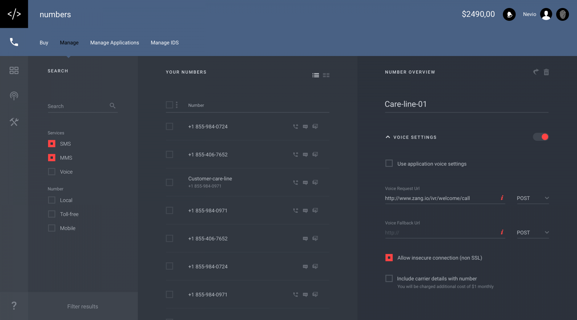Screen dimensions: 577x320
Task: Open the Manage Applications tab
Action: click(114, 43)
